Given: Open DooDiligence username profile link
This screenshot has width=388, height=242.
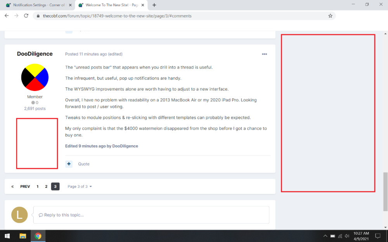Looking at the screenshot, I should click(35, 54).
